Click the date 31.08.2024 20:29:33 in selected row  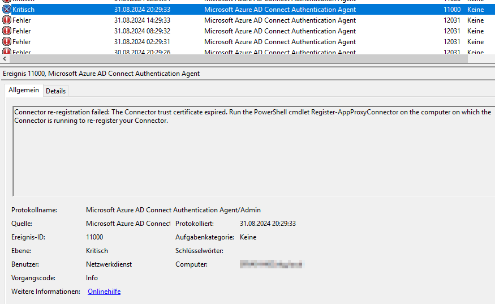pos(142,10)
